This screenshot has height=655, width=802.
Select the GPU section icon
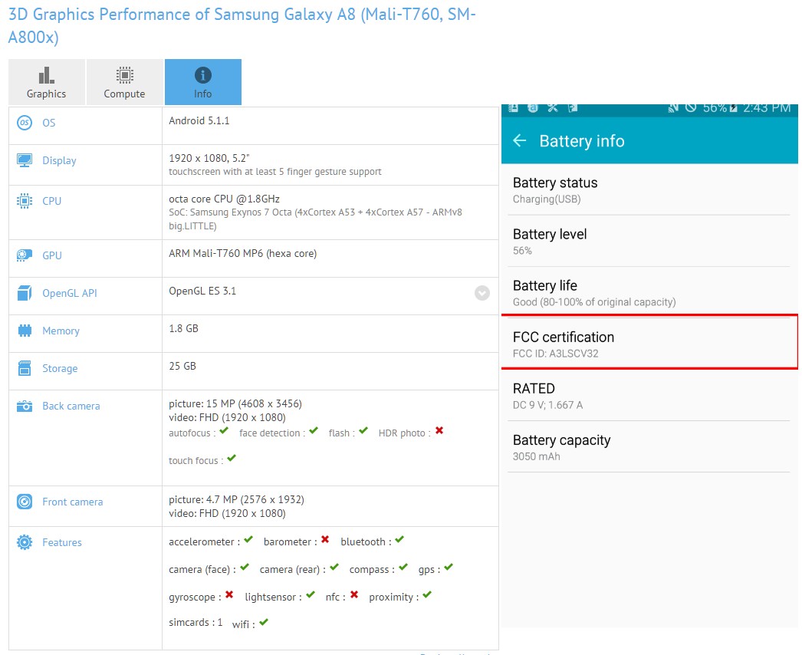(x=24, y=255)
